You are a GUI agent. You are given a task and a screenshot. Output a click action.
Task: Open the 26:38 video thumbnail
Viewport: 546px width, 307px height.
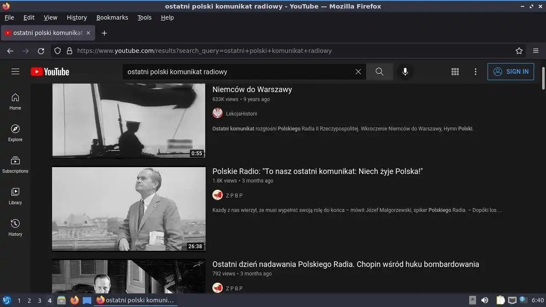pyautogui.click(x=129, y=209)
